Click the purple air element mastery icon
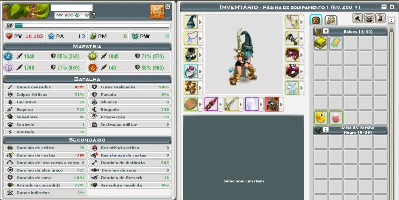Screen dimensions: 399x200 click(8, 68)
